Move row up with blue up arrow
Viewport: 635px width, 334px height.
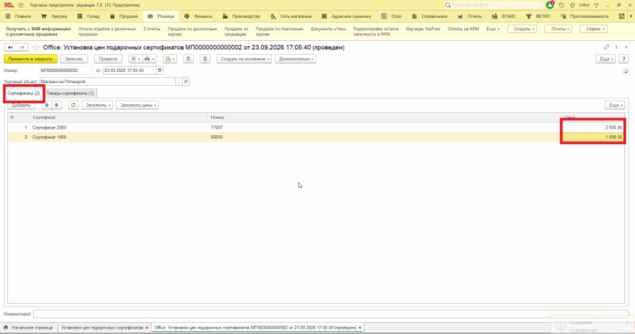[x=47, y=105]
